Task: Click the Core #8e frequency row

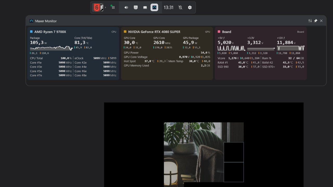Action: [x=95, y=75]
